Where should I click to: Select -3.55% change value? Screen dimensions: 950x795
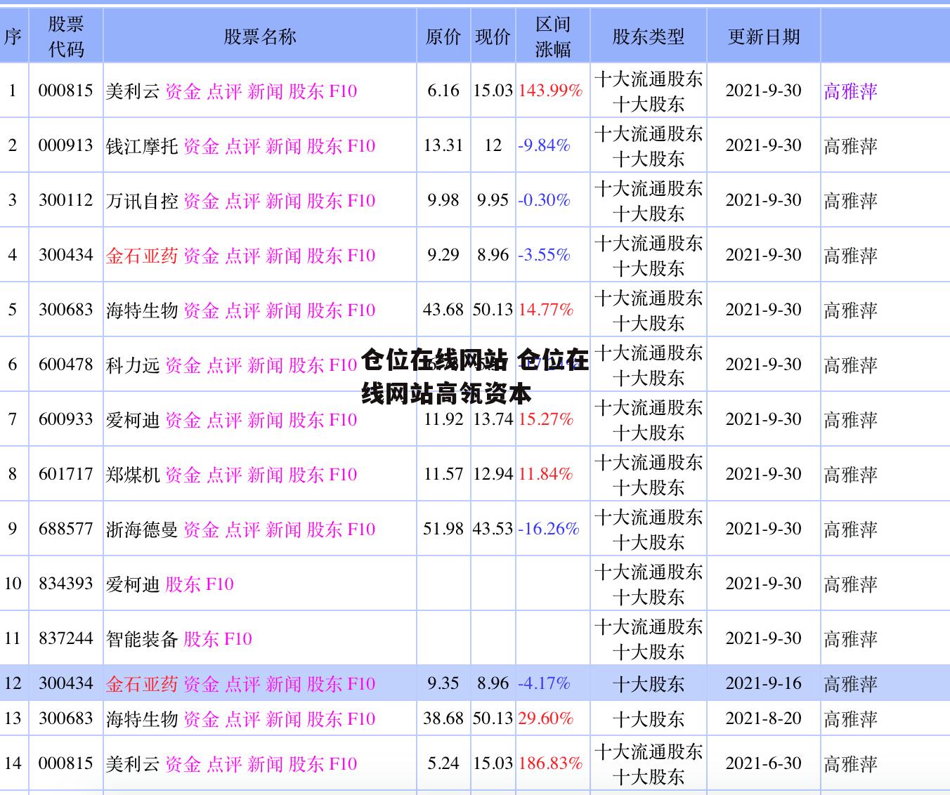point(544,255)
